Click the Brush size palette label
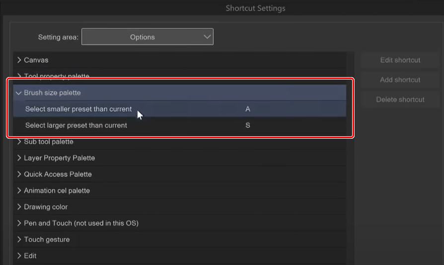The width and height of the screenshot is (444, 265). [52, 93]
